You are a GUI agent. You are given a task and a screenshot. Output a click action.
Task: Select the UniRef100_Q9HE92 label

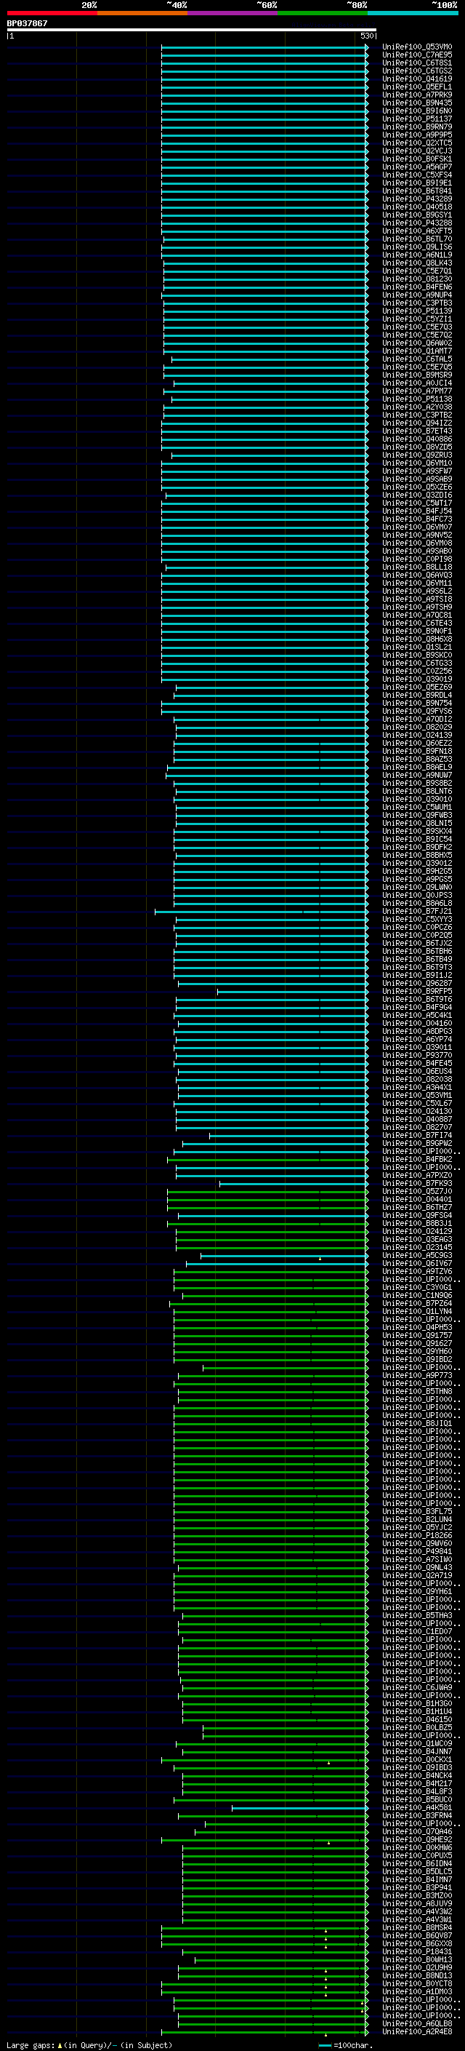[416, 1840]
